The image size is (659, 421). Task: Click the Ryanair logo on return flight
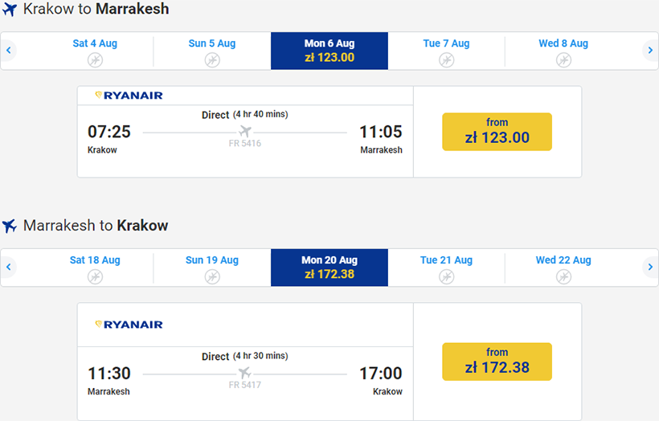click(129, 325)
